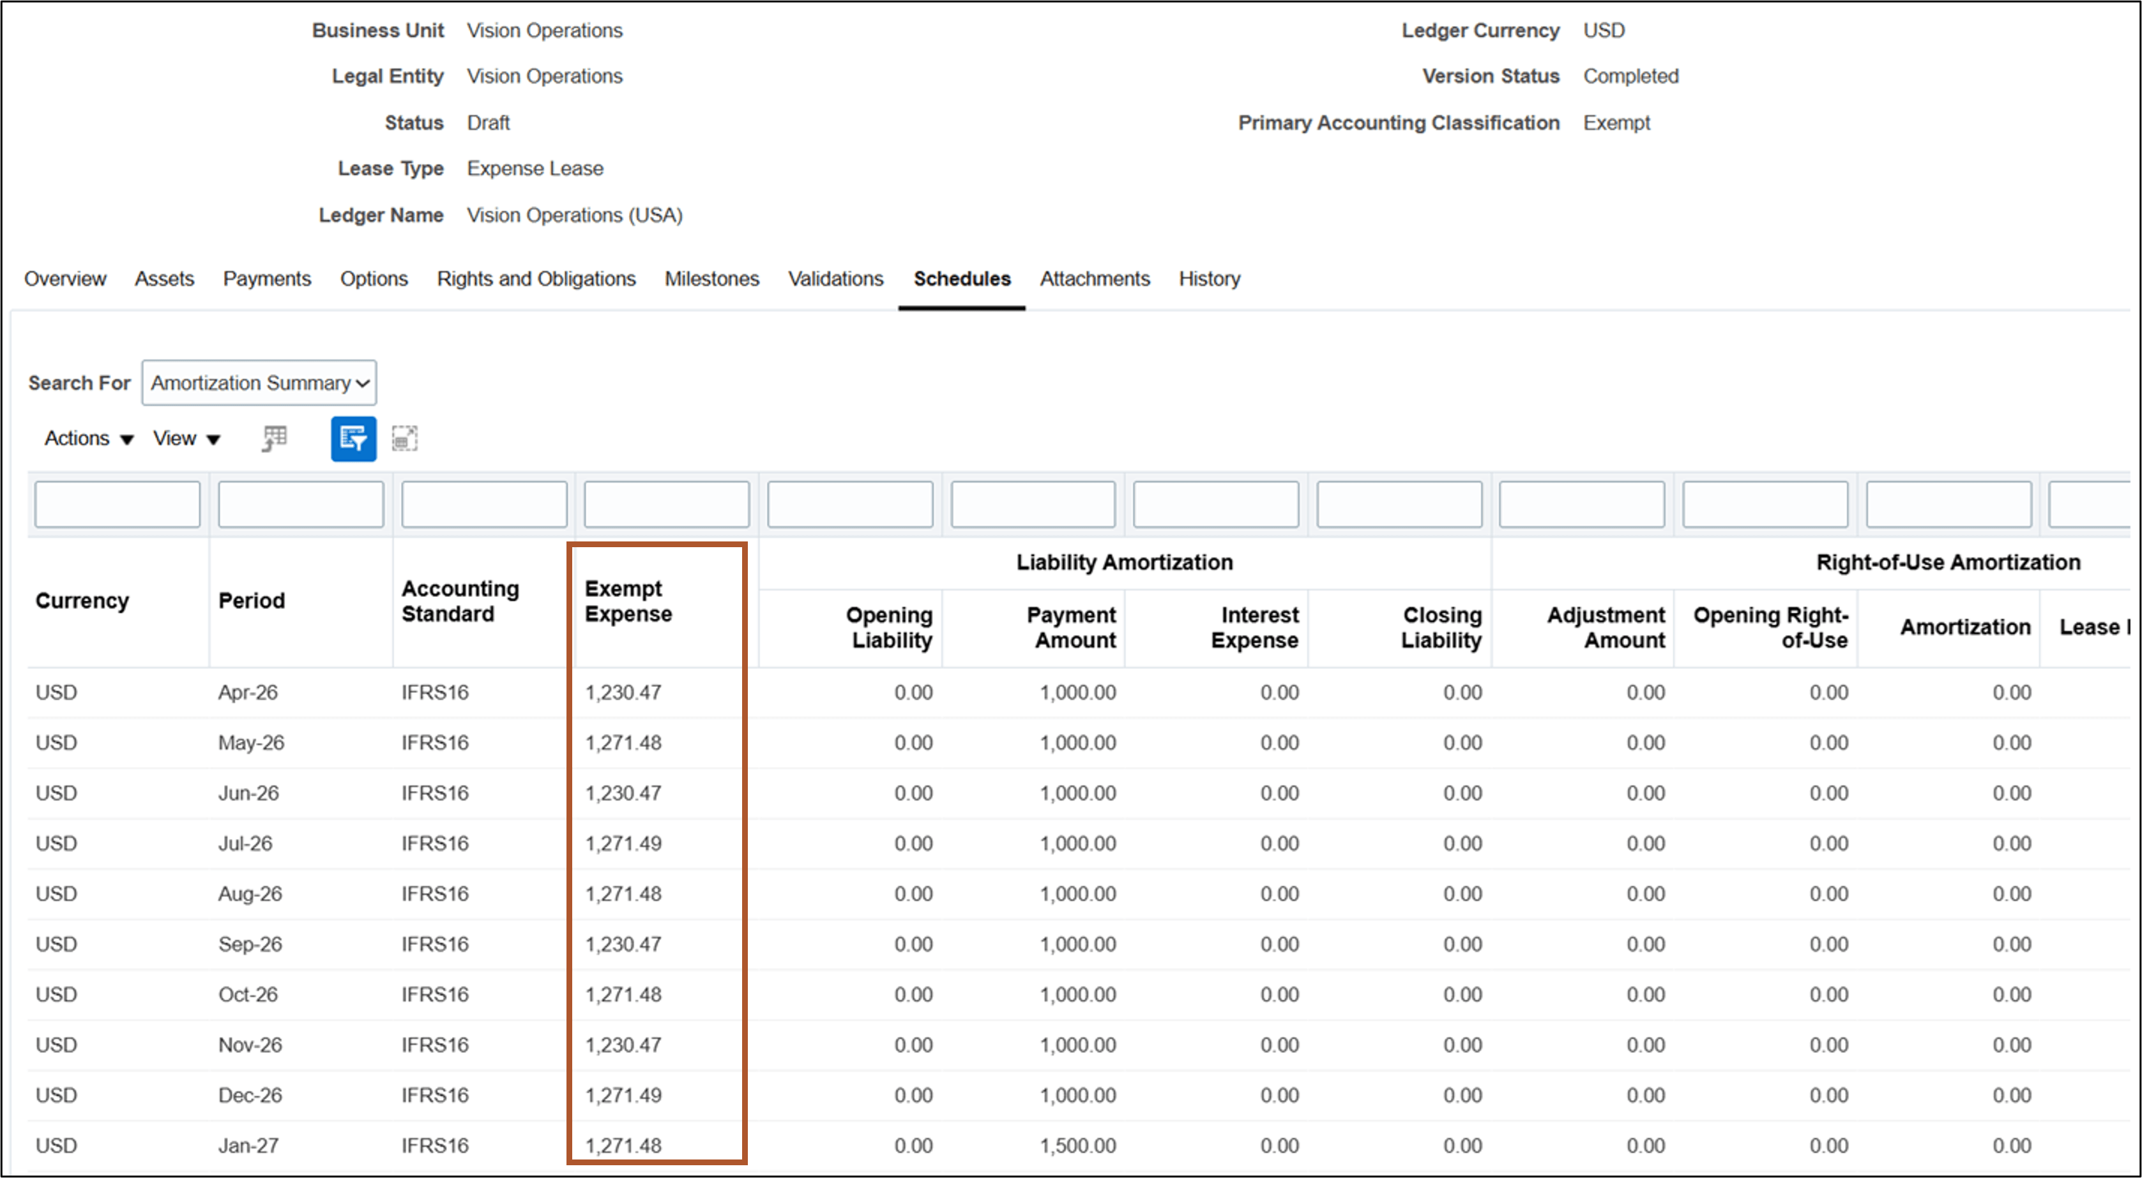Click the Closing Liability filter field

(1399, 504)
